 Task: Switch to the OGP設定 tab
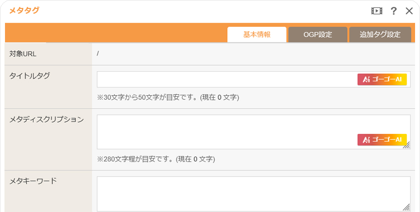coord(317,35)
